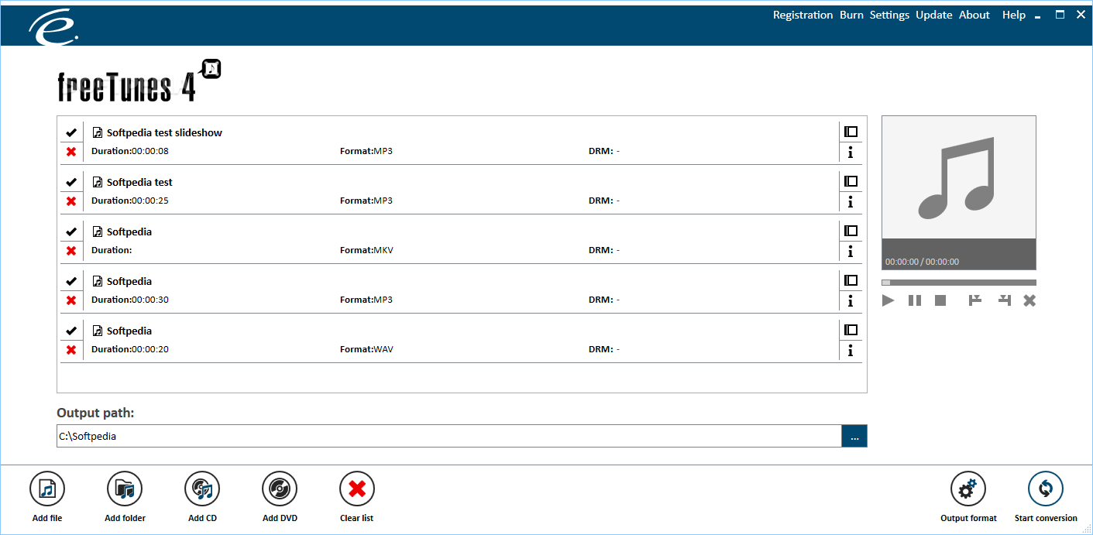Pause playback in preview player

[915, 300]
